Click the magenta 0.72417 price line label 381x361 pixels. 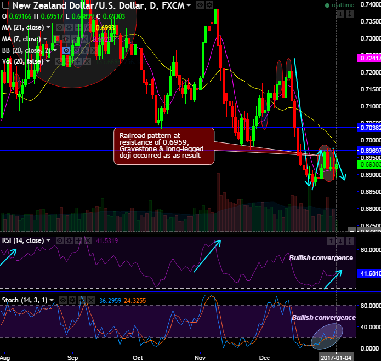(x=369, y=58)
